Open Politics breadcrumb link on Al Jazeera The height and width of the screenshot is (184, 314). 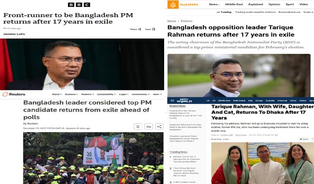(186, 21)
